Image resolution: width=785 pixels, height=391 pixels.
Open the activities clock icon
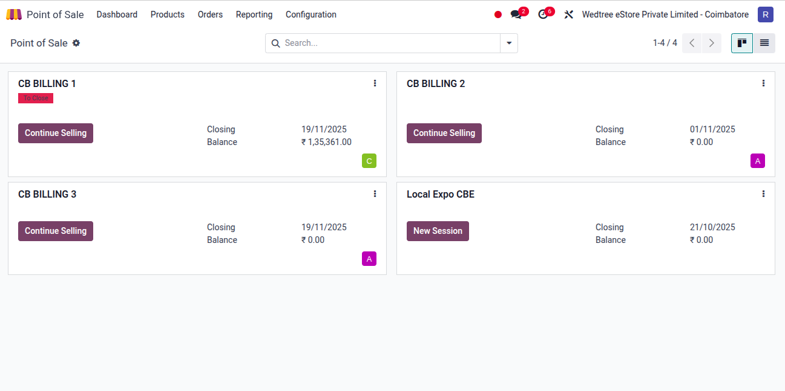pyautogui.click(x=543, y=15)
